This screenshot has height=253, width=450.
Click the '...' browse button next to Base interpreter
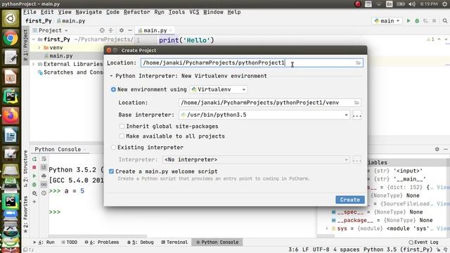coord(356,115)
